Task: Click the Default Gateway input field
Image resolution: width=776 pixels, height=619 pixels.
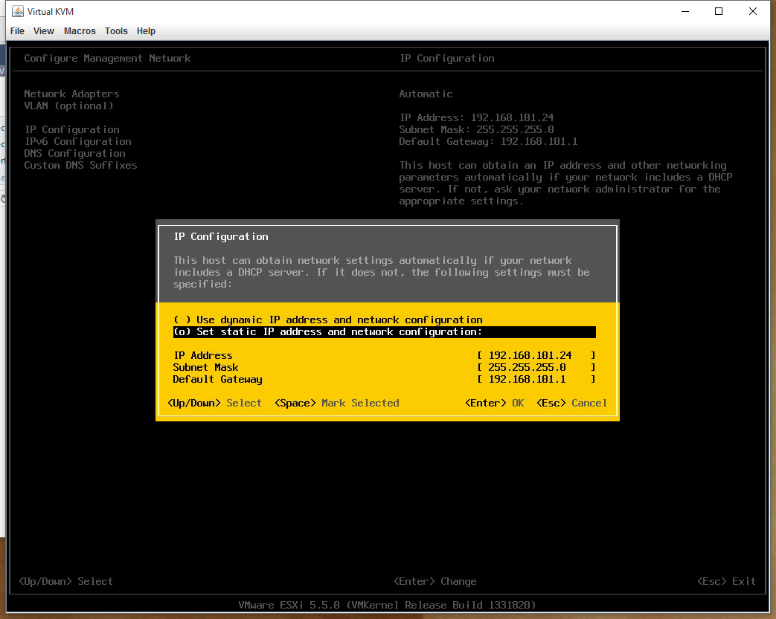Action: point(536,379)
